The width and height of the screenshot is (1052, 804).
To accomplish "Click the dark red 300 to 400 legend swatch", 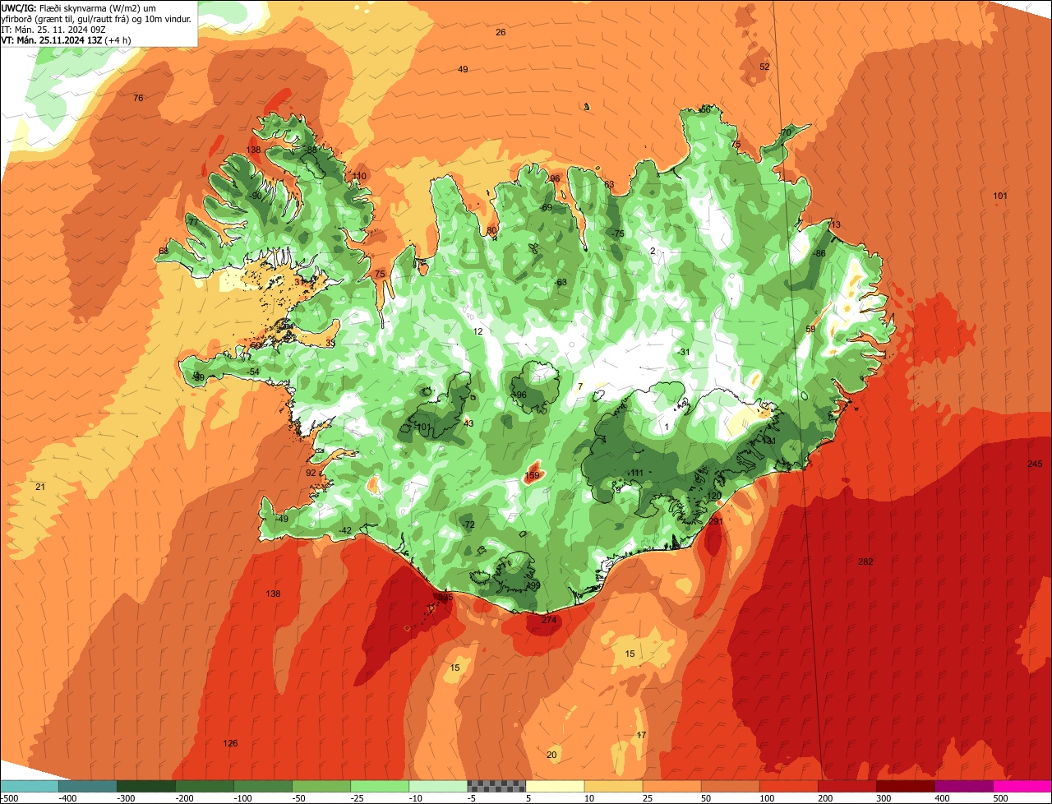I will pos(906,786).
